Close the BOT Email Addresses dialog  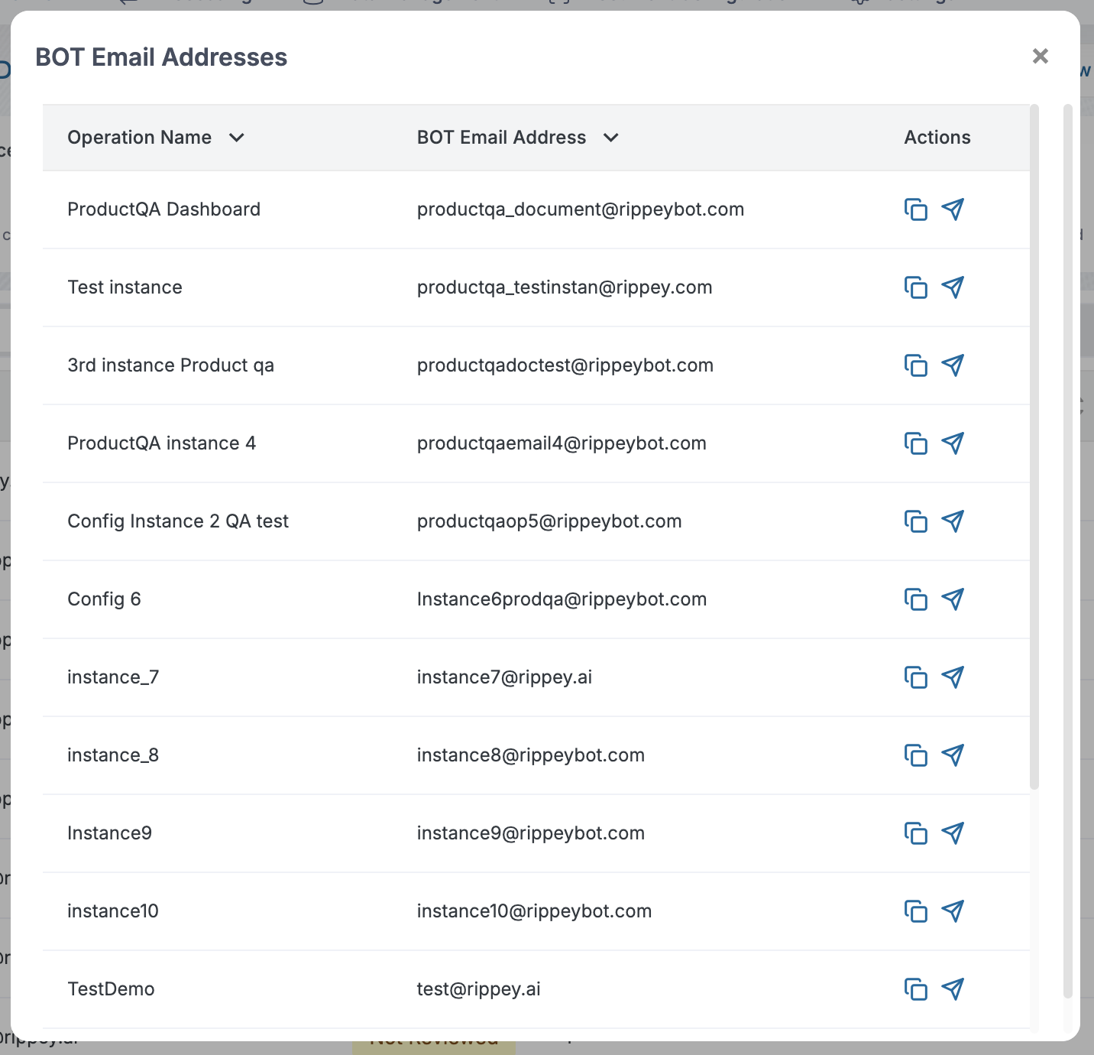coord(1040,56)
